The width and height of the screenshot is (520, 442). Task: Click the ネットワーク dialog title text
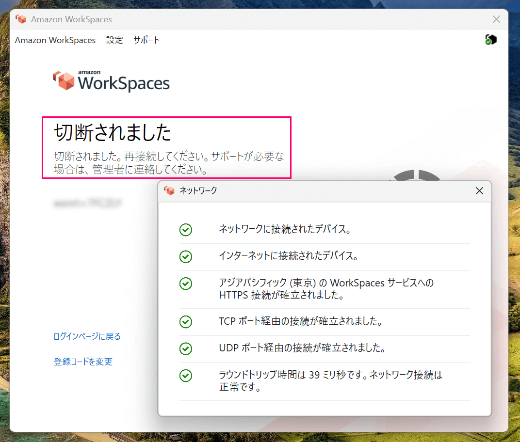pos(198,190)
